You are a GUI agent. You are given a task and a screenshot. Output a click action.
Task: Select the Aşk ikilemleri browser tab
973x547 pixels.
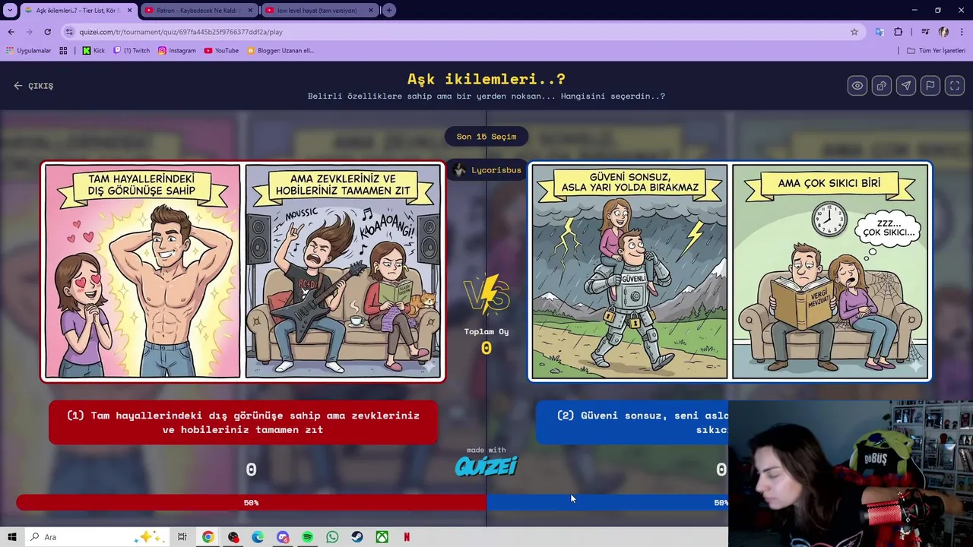click(x=78, y=11)
